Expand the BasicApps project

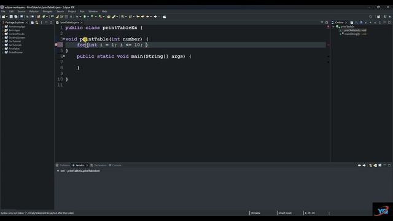(2, 30)
